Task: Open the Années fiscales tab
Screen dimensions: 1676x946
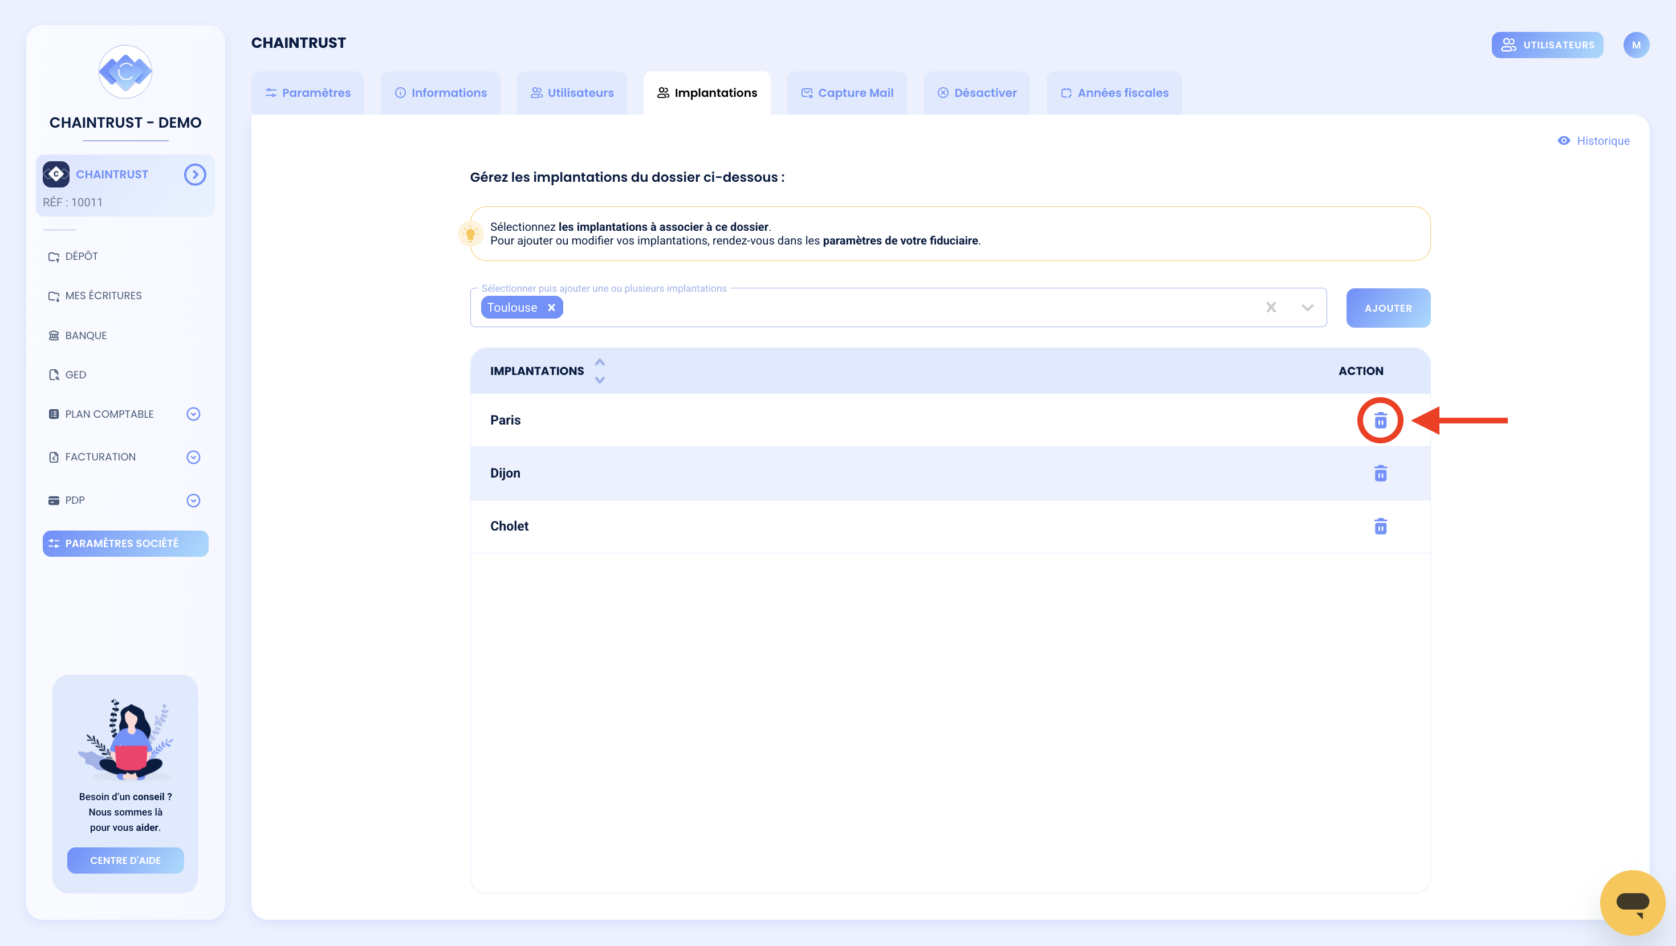Action: click(x=1114, y=93)
